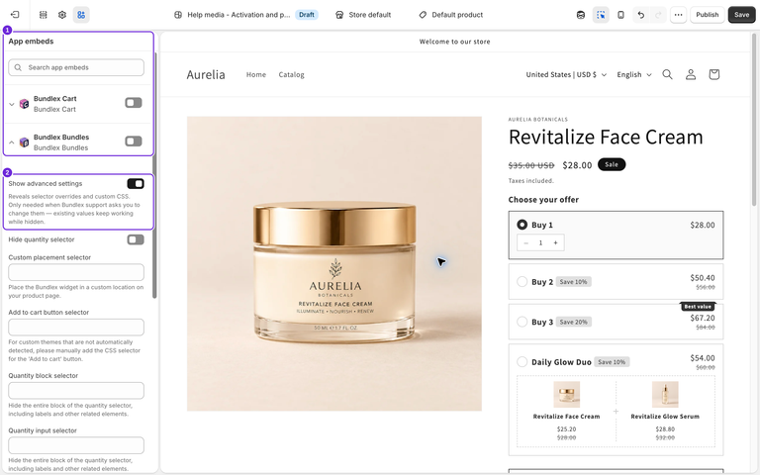Open the Sections panel icon
Viewport: 760px width, 475px height.
(44, 15)
